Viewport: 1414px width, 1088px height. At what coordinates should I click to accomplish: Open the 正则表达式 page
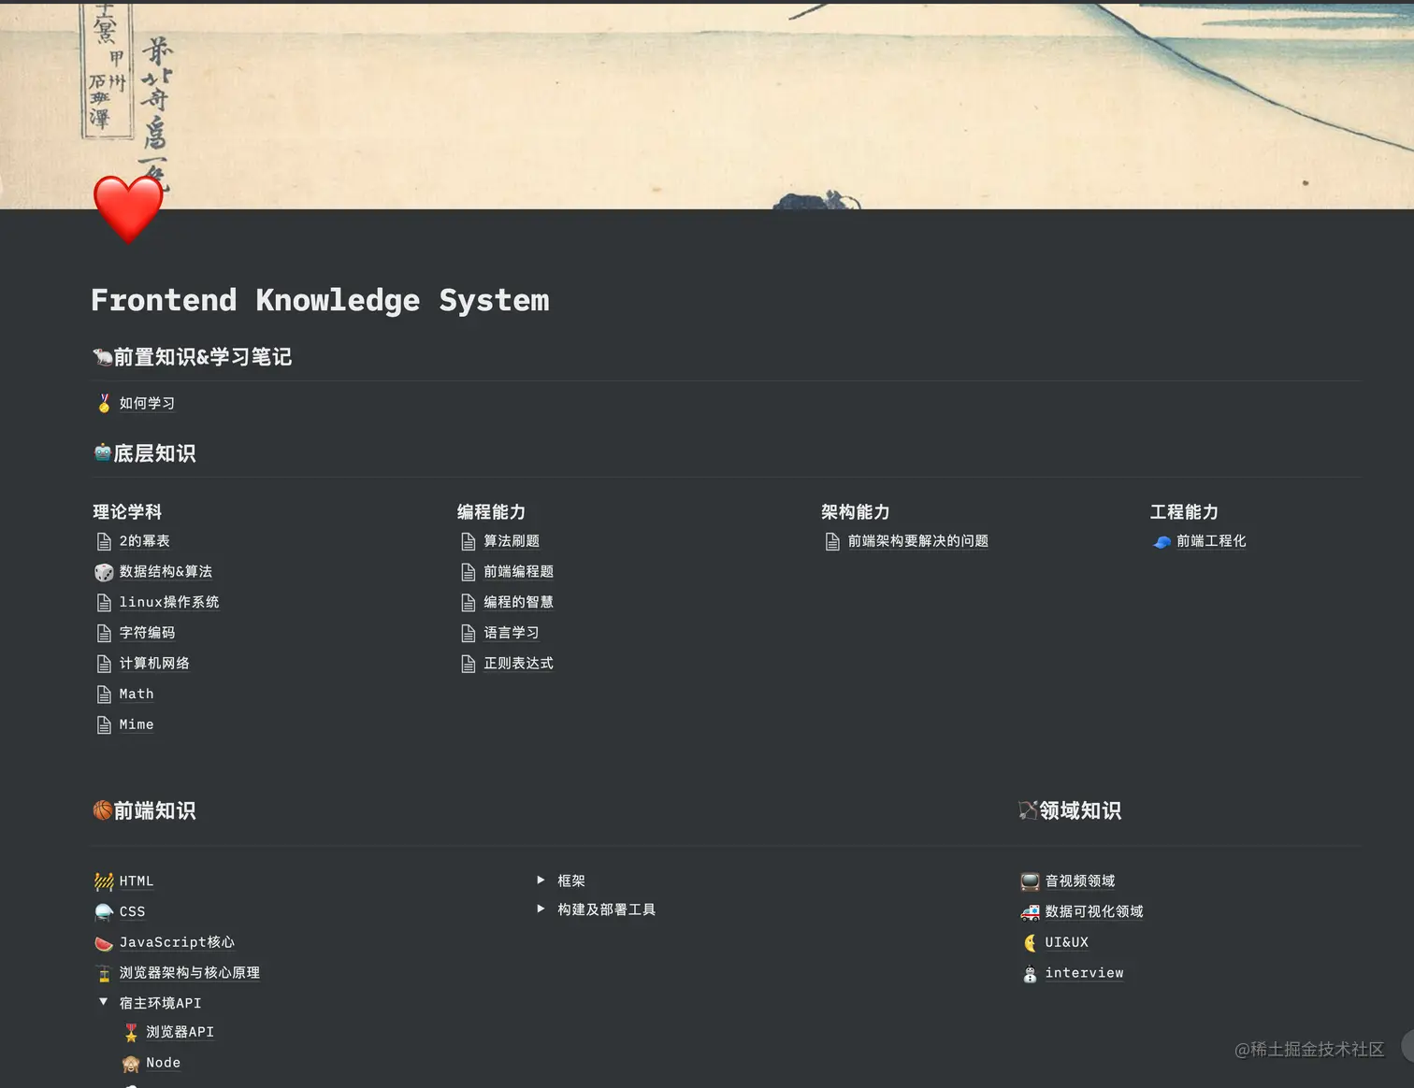519,664
